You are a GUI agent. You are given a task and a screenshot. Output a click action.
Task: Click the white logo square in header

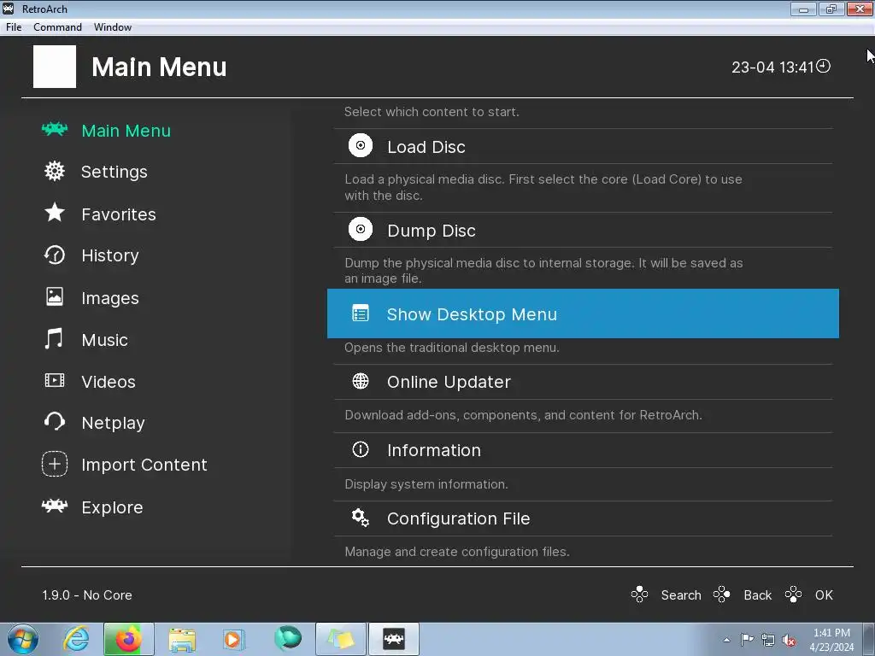coord(55,67)
